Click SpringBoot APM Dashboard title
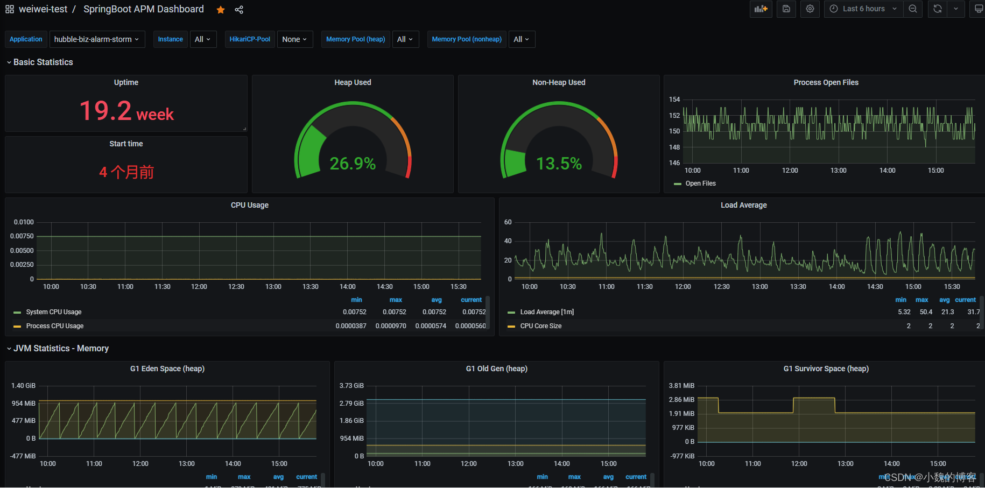The image size is (985, 488). coord(144,9)
